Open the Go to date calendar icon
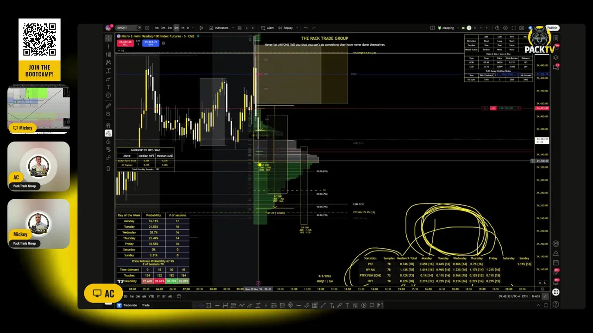Screen dimensions: 593x333 pyautogui.click(x=179, y=296)
